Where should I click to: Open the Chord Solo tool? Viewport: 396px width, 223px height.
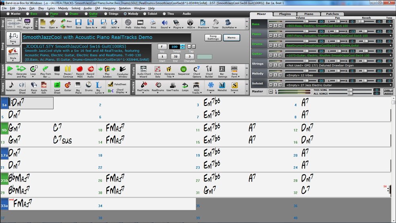pos(157,71)
